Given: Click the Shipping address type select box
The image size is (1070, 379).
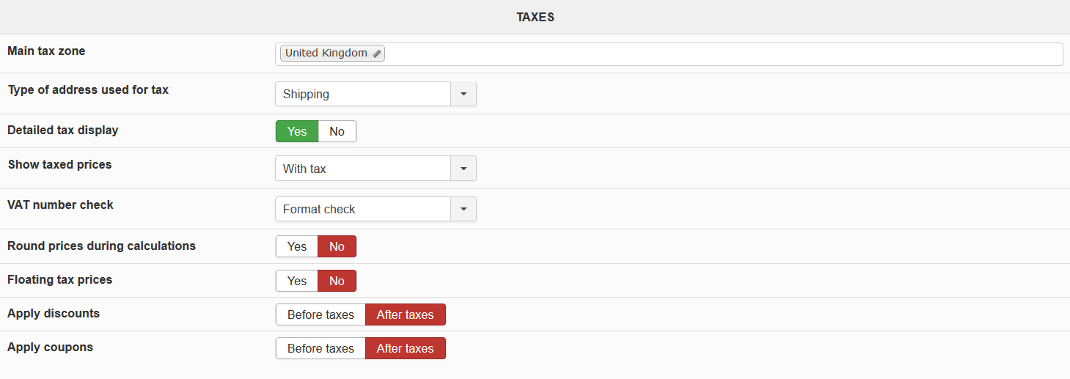Looking at the screenshot, I should [x=363, y=94].
